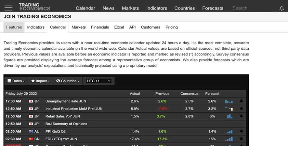Viewport: 288px width, 146px height.
Task: Switch to the Indicators tab
Action: tap(36, 27)
